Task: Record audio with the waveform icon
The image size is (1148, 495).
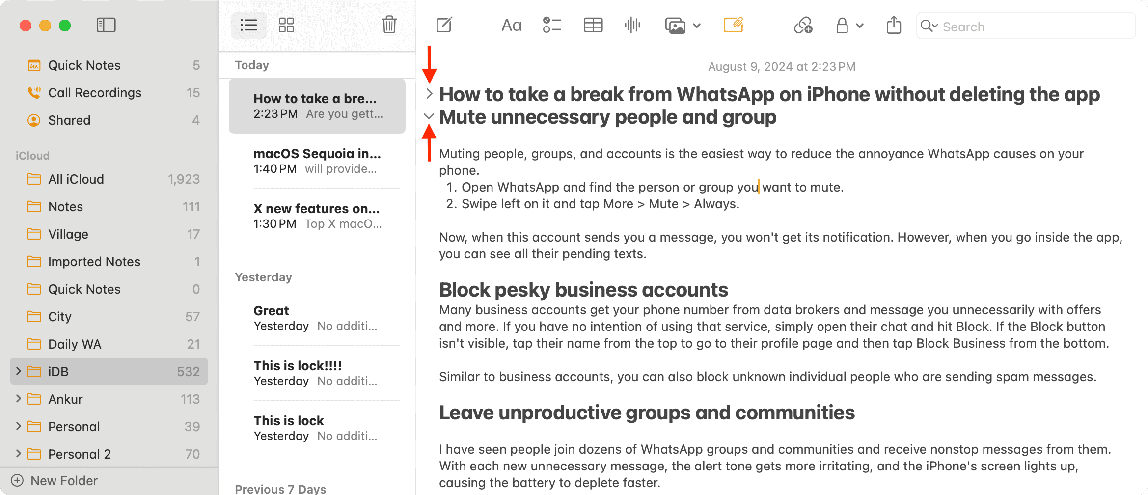Action: pos(632,25)
